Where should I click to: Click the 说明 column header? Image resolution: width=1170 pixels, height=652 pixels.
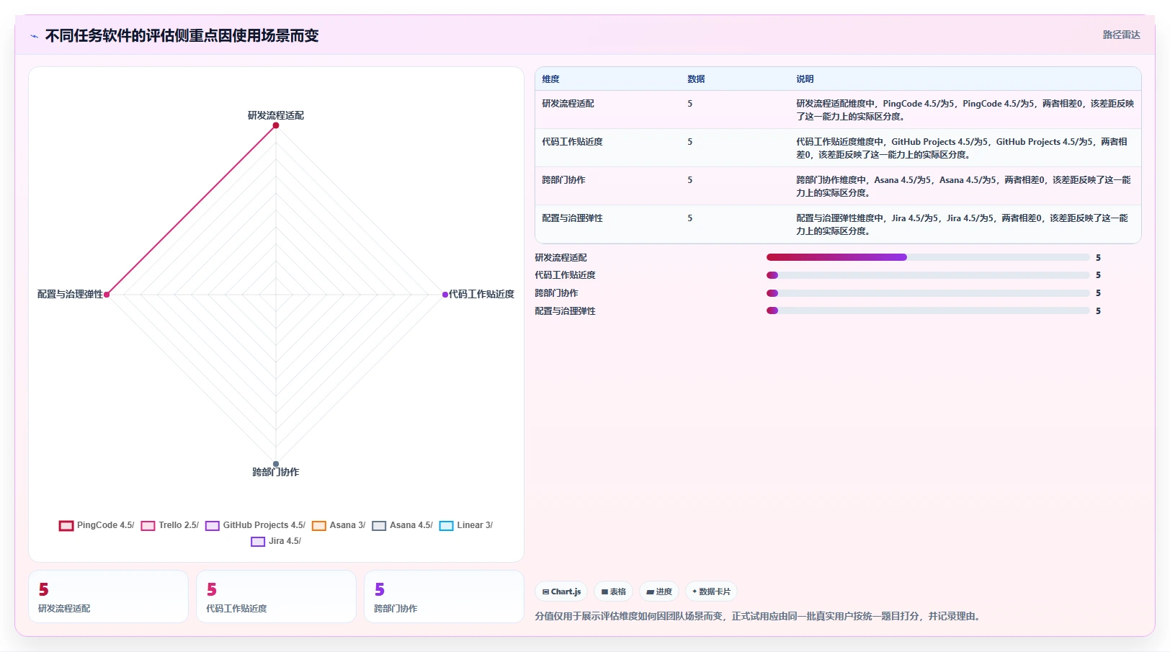point(805,79)
